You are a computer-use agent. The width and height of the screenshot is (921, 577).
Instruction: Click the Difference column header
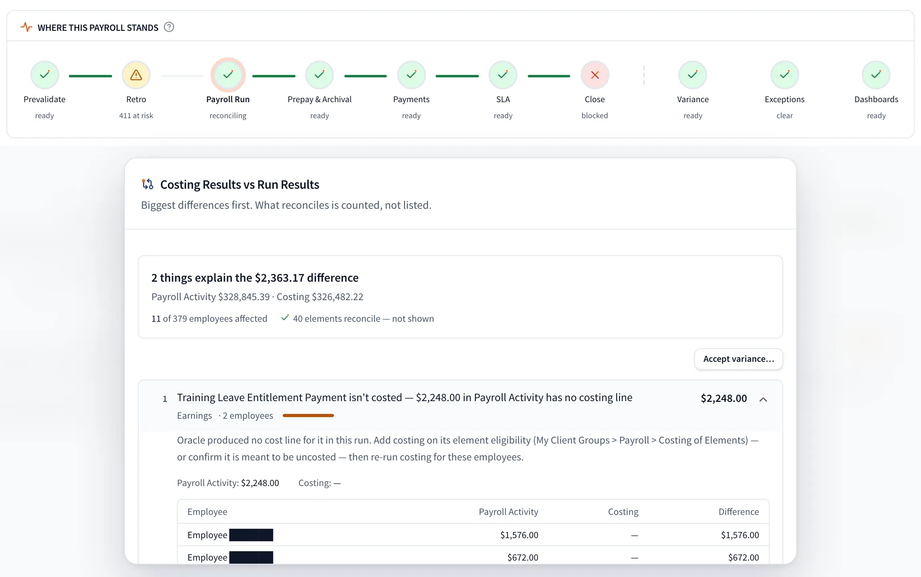pos(738,512)
